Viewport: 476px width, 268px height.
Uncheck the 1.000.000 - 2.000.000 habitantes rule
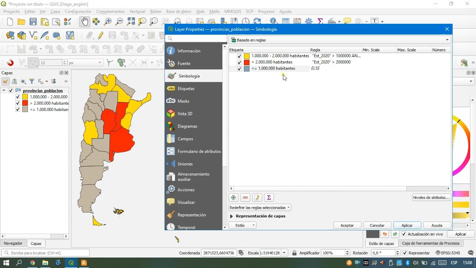pos(239,56)
